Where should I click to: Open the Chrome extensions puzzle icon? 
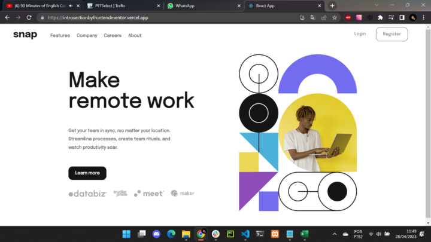click(x=380, y=18)
